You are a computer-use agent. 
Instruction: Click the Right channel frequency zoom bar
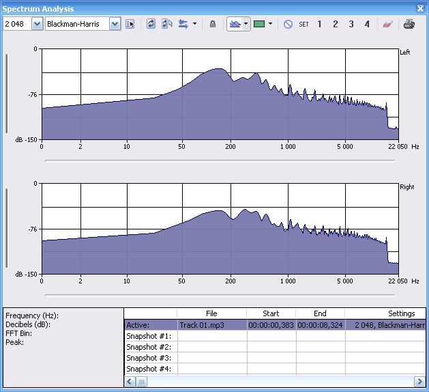[x=220, y=295]
